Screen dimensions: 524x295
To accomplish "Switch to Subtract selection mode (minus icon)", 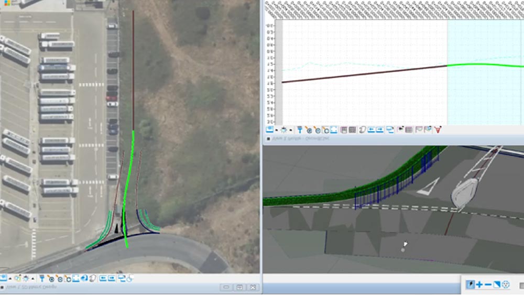I will (x=488, y=285).
